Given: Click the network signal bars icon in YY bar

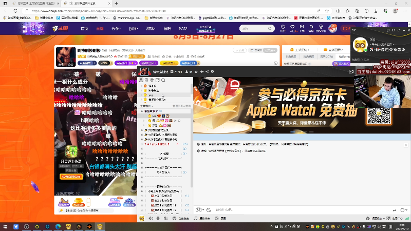Looking at the screenshot, I should (407, 218).
